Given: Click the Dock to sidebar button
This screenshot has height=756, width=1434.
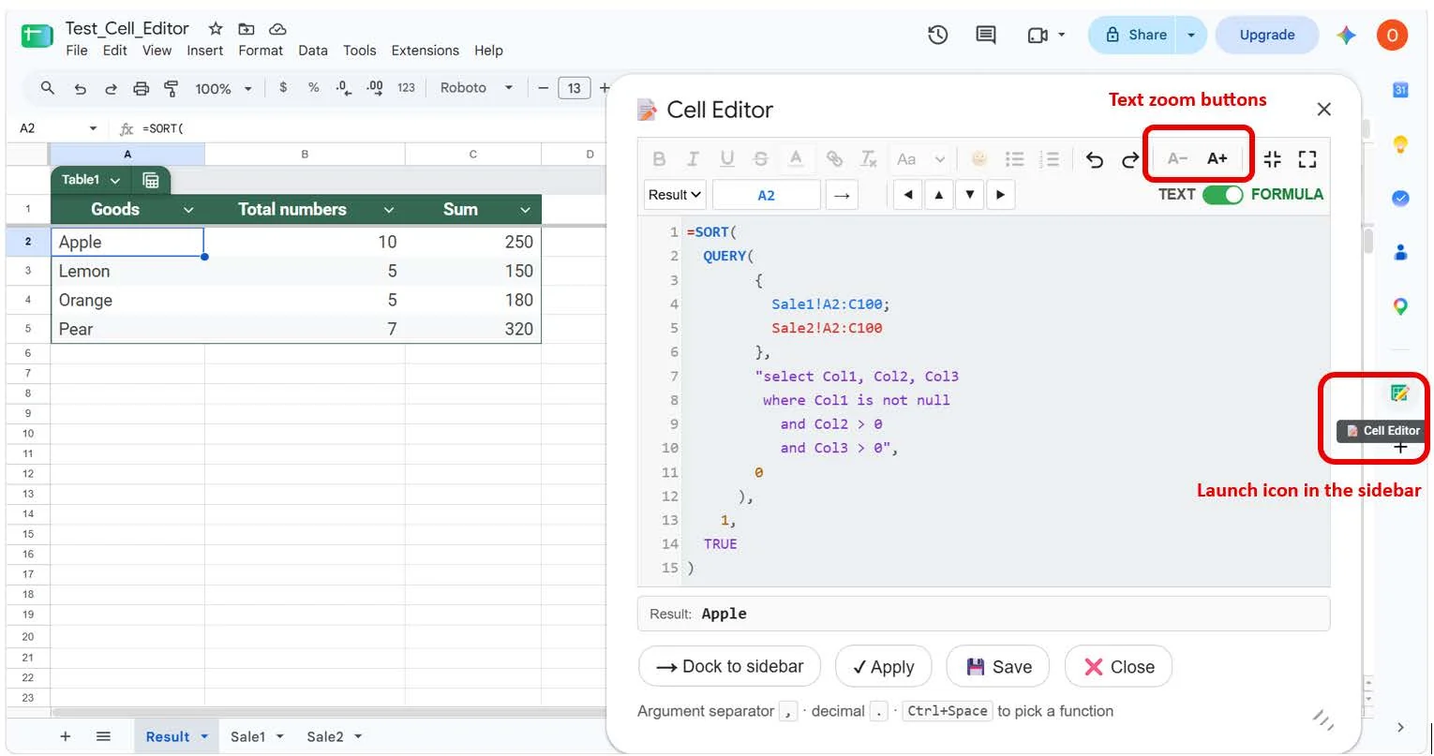Looking at the screenshot, I should pos(730,666).
